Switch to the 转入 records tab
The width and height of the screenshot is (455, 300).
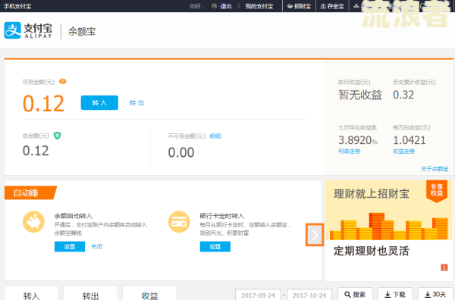tap(31, 293)
